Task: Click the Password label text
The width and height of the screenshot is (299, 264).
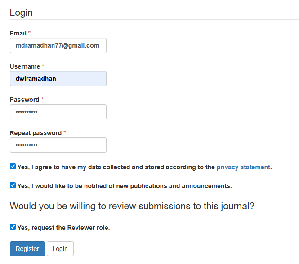Action: 24,100
